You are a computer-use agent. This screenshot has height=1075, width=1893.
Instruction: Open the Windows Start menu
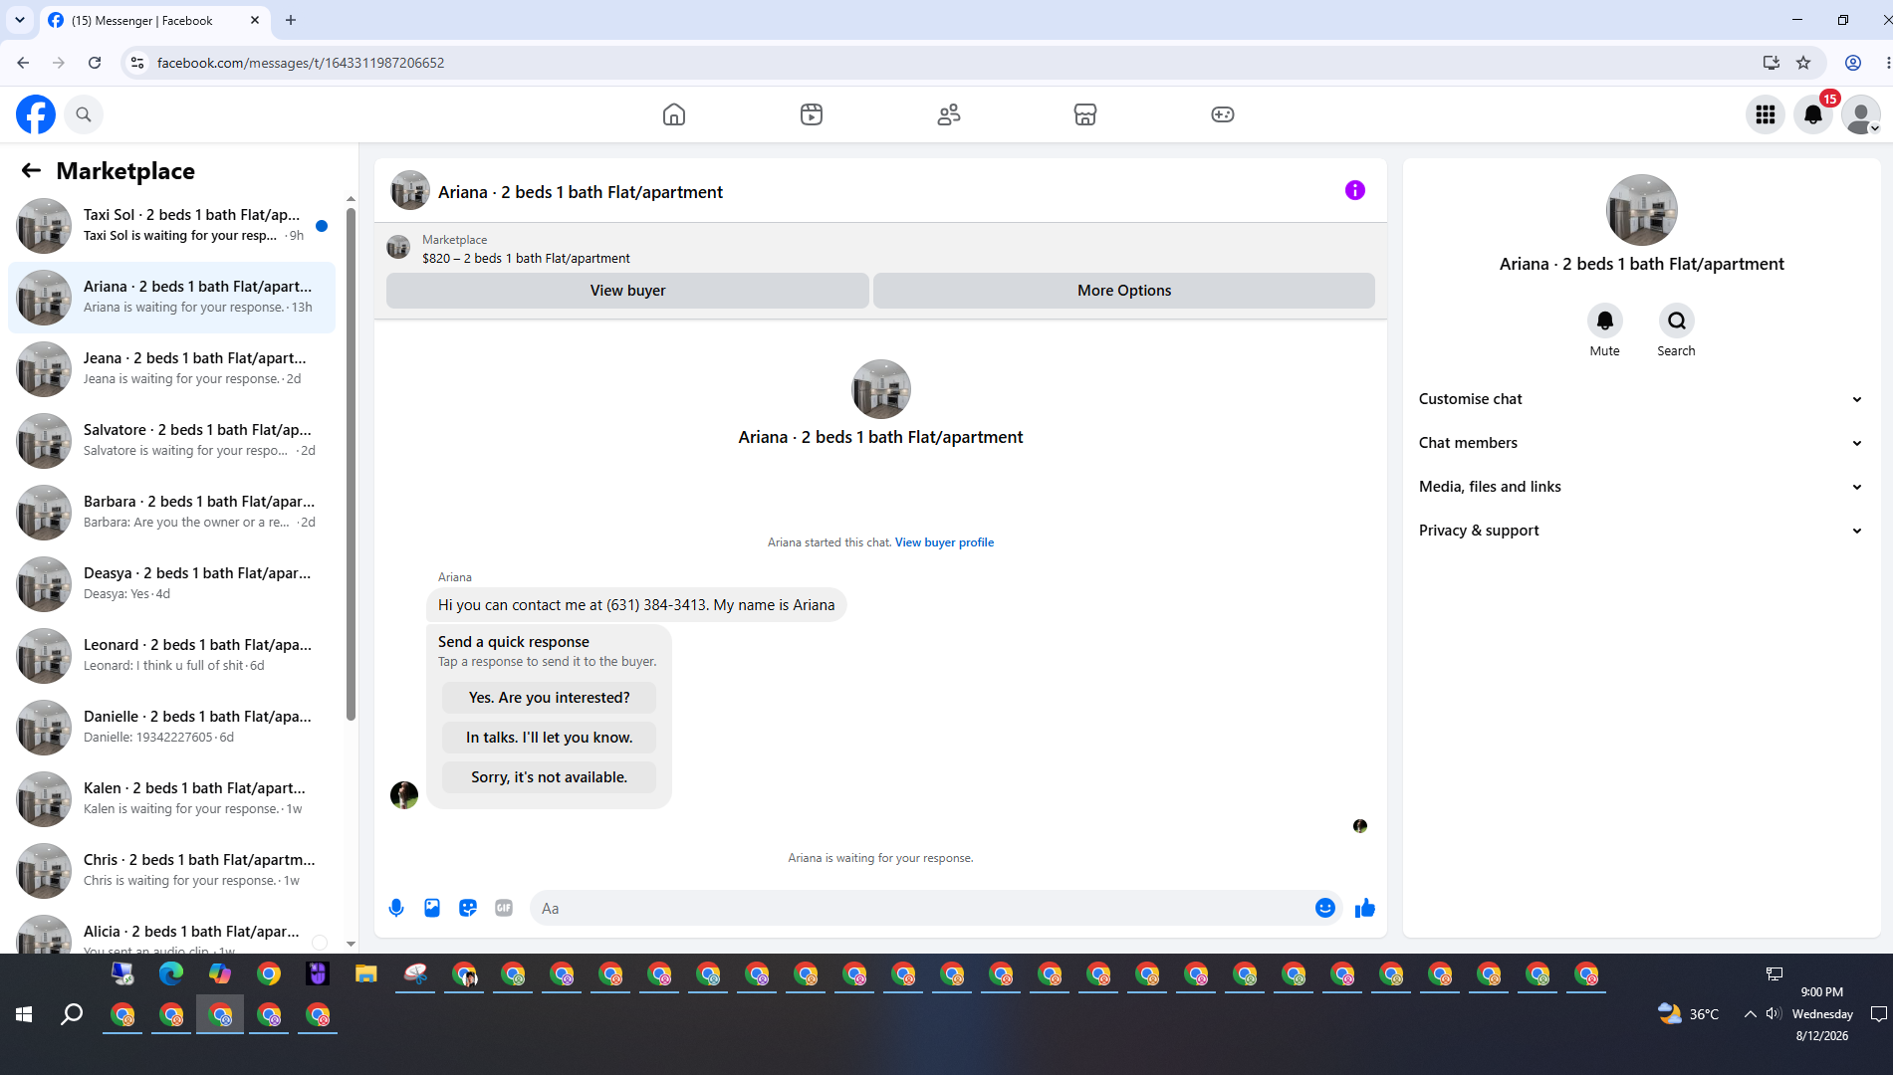[x=24, y=1014]
